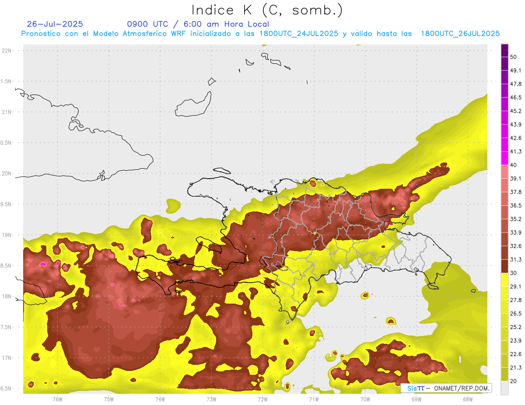Click the '45.2' colorbar value
The image size is (525, 405).
tap(516, 111)
